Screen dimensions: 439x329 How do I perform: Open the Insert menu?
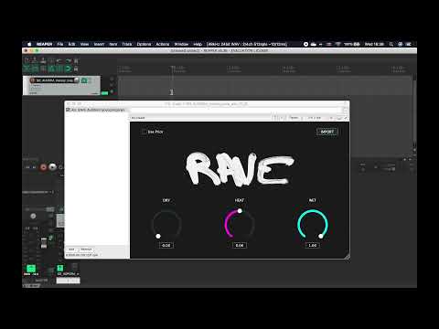coord(99,44)
